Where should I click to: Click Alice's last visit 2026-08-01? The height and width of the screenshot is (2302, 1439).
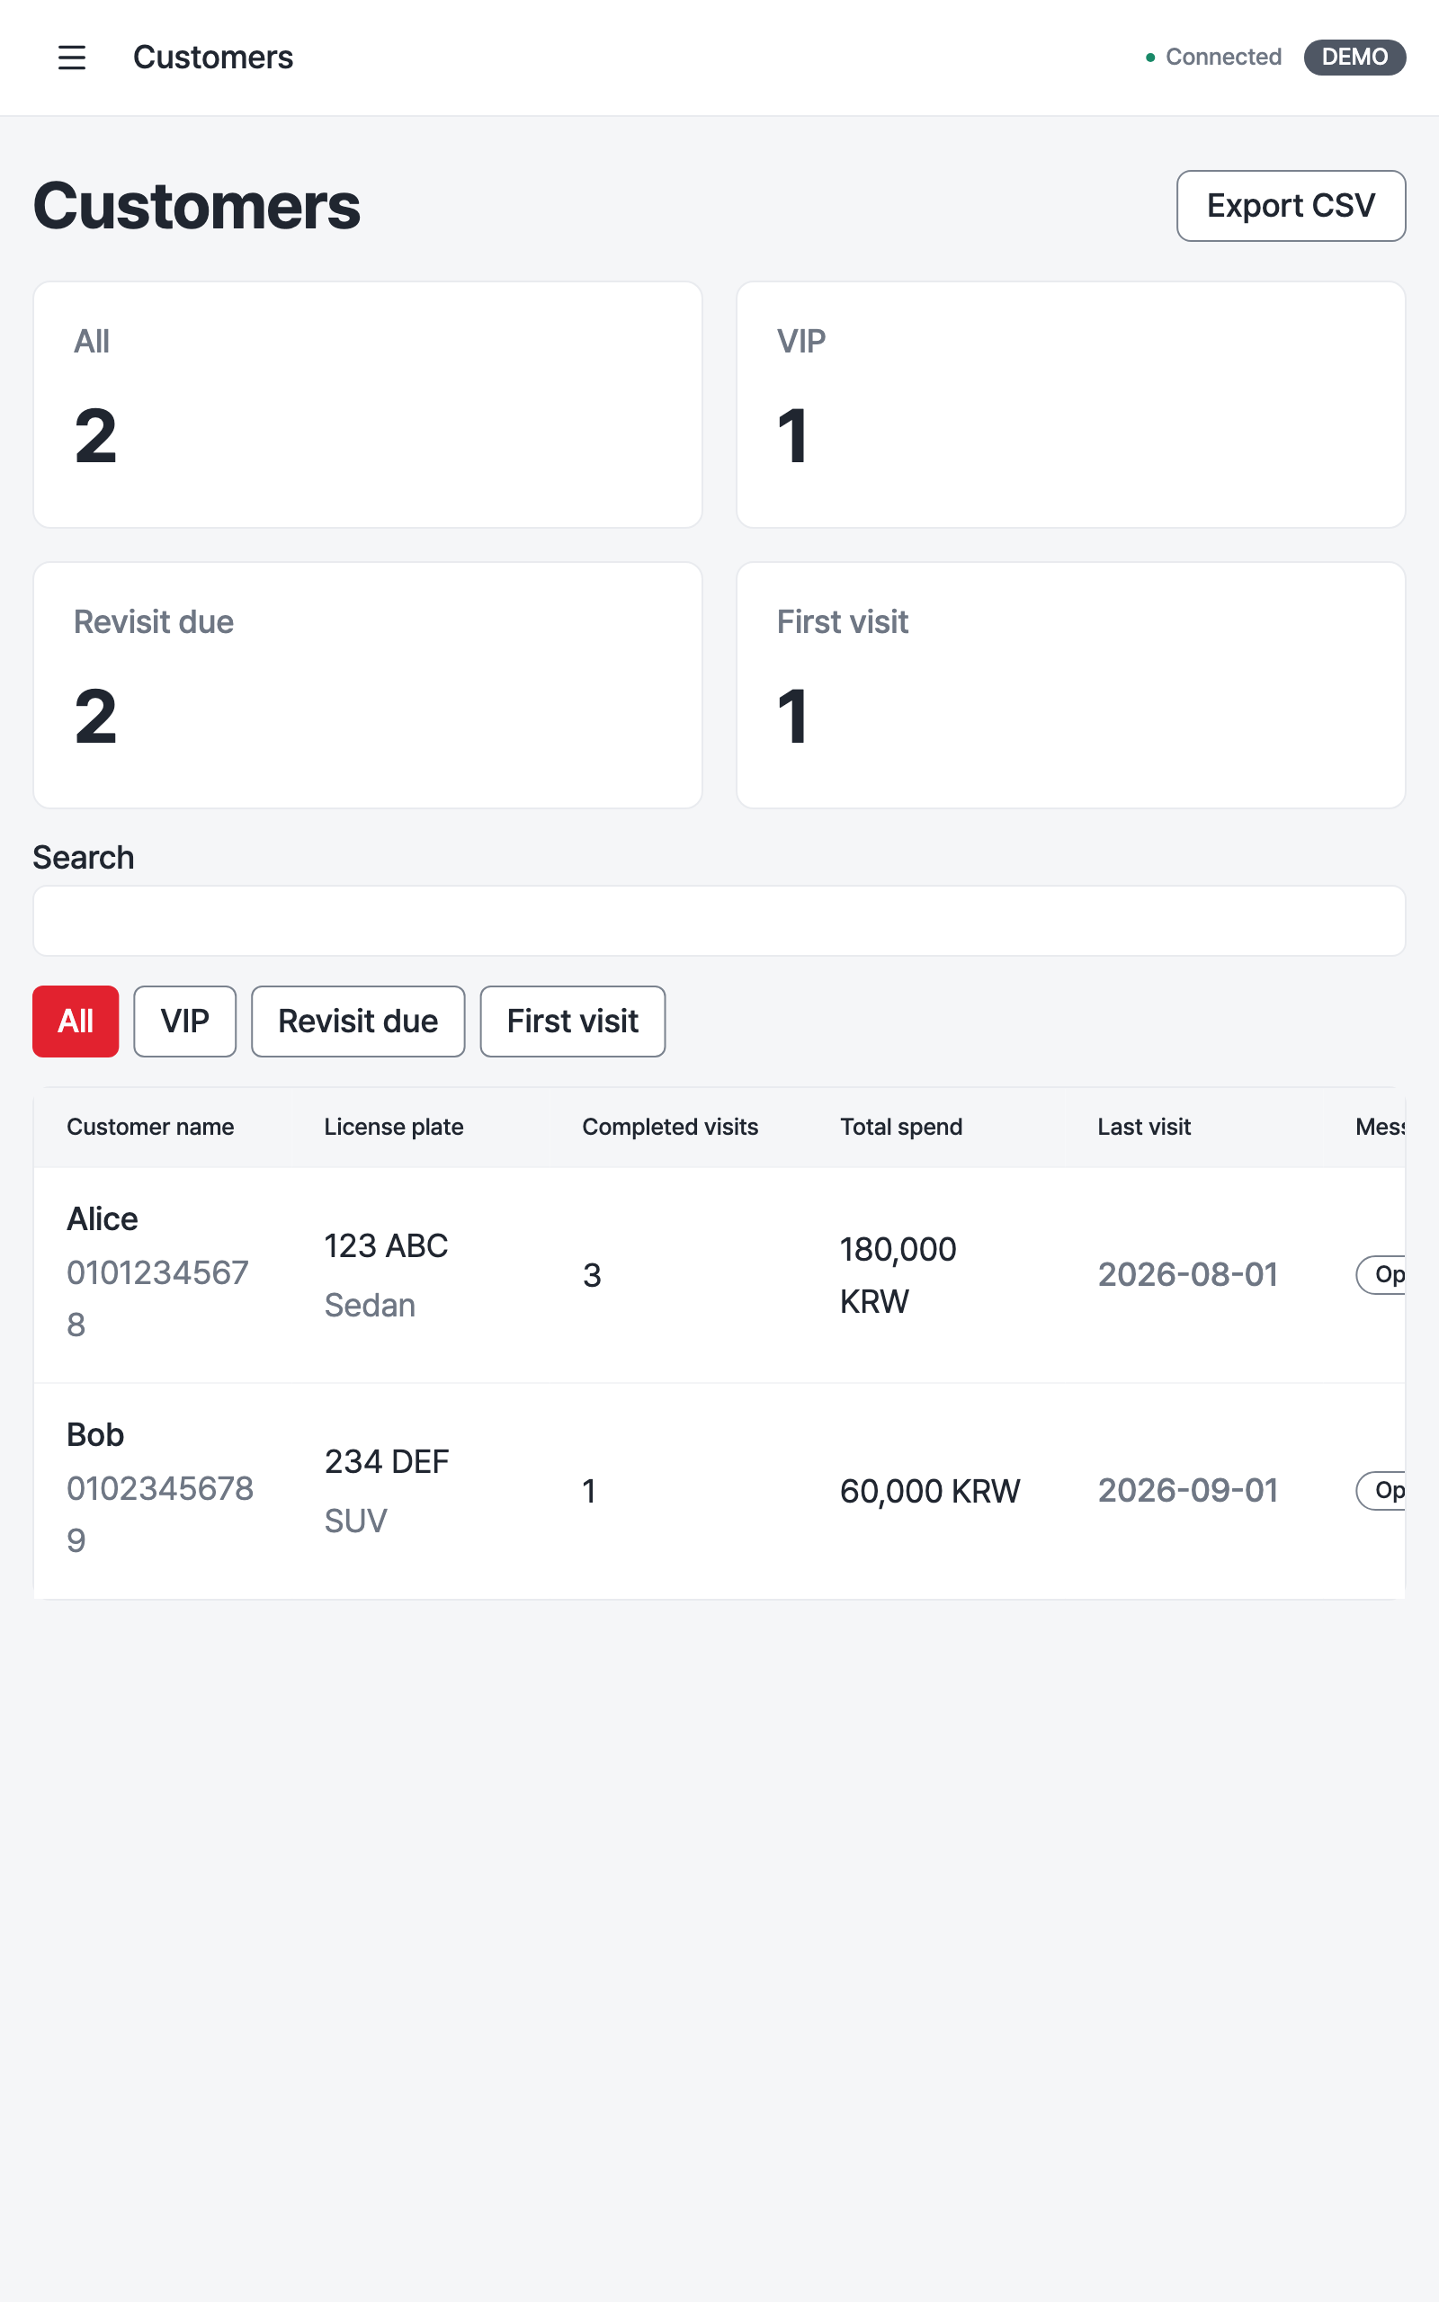pos(1188,1275)
